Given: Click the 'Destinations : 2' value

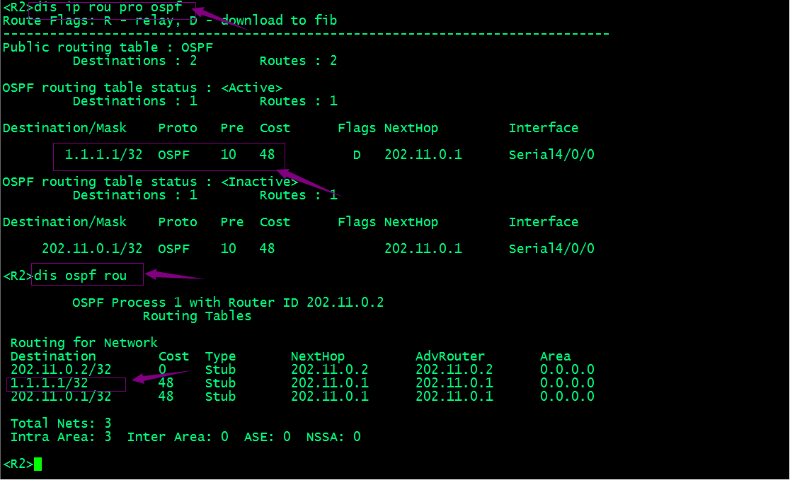Looking at the screenshot, I should (x=134, y=61).
